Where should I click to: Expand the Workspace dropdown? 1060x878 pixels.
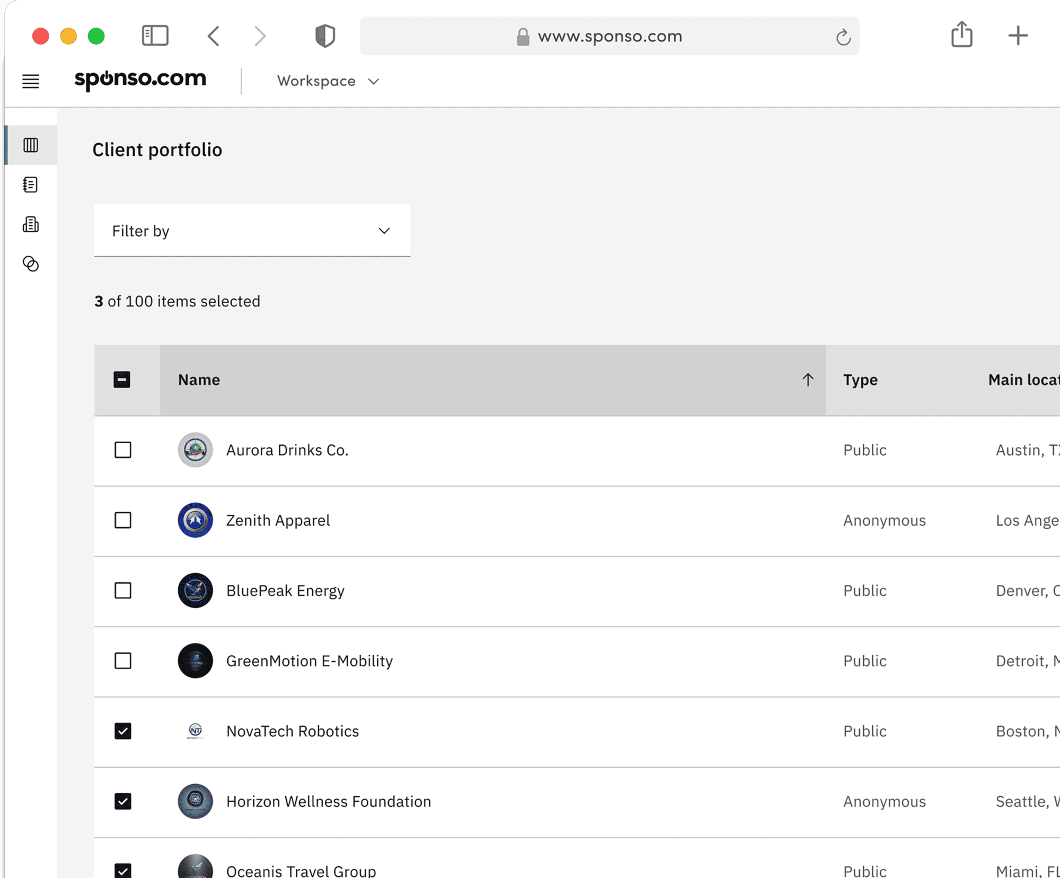point(328,81)
